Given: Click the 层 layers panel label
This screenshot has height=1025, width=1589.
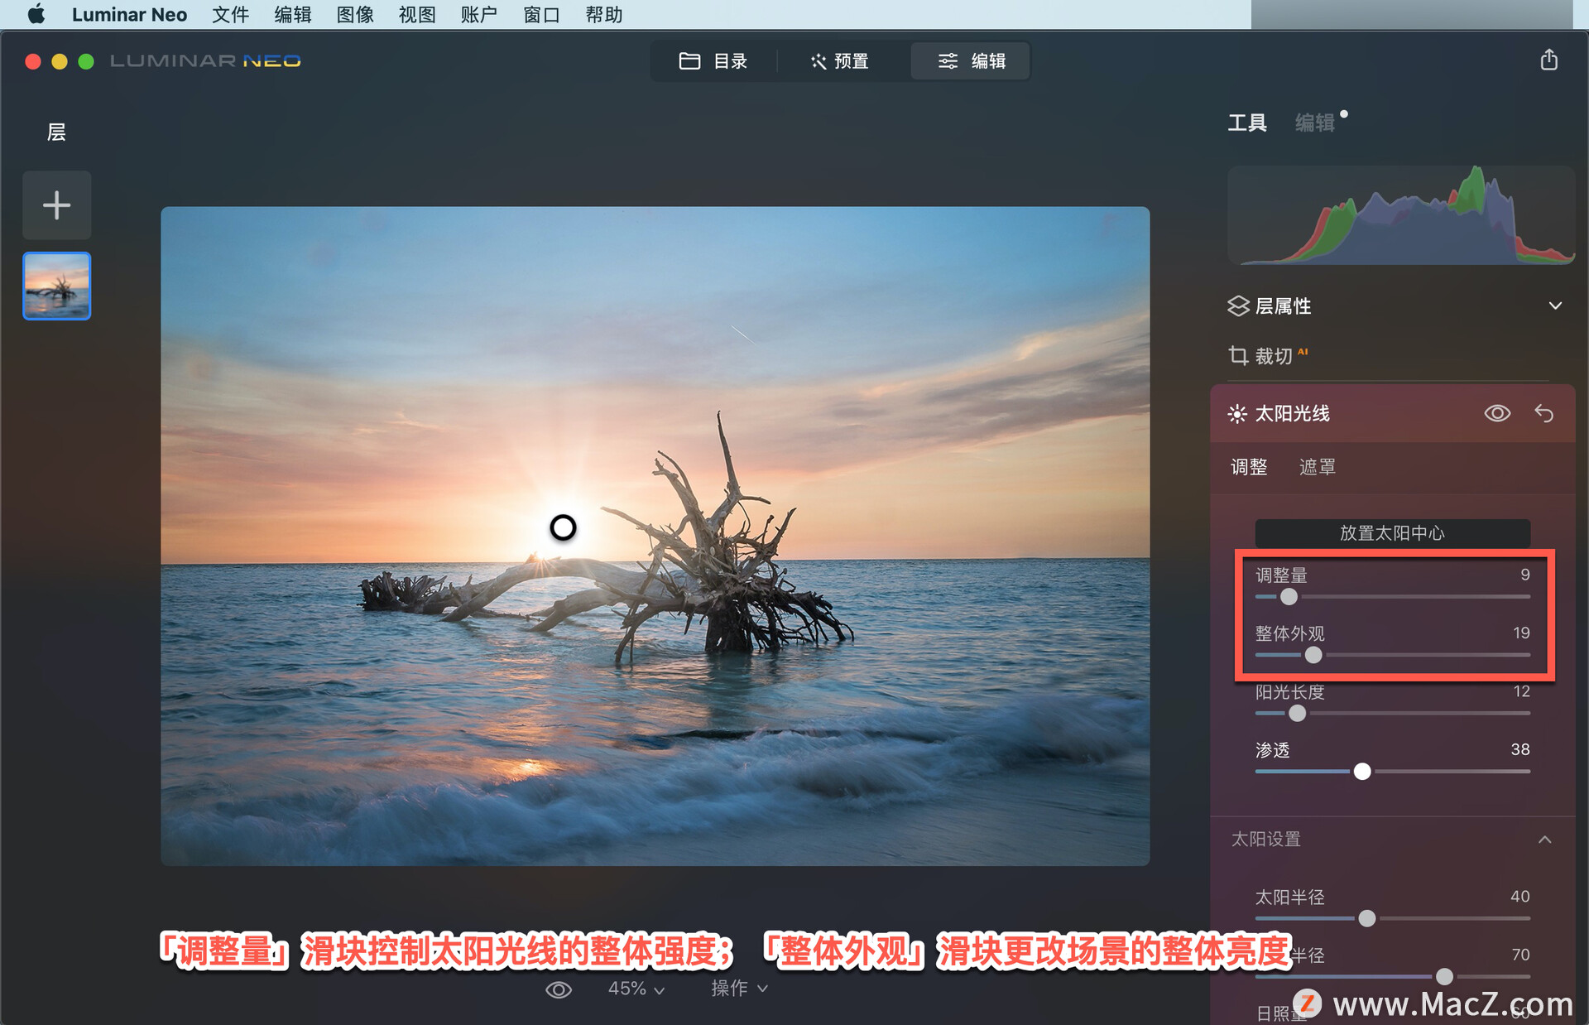Looking at the screenshot, I should [x=56, y=132].
